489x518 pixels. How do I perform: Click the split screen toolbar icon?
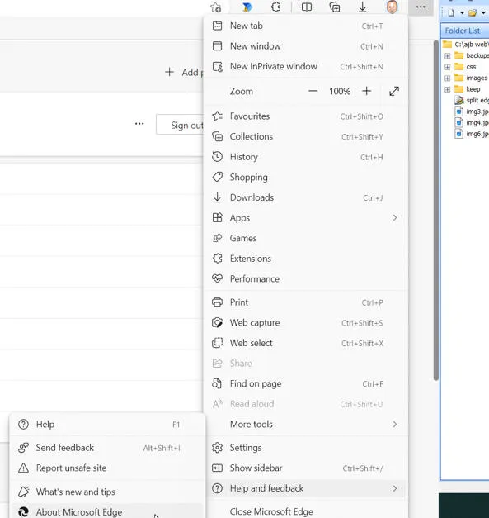(x=307, y=7)
